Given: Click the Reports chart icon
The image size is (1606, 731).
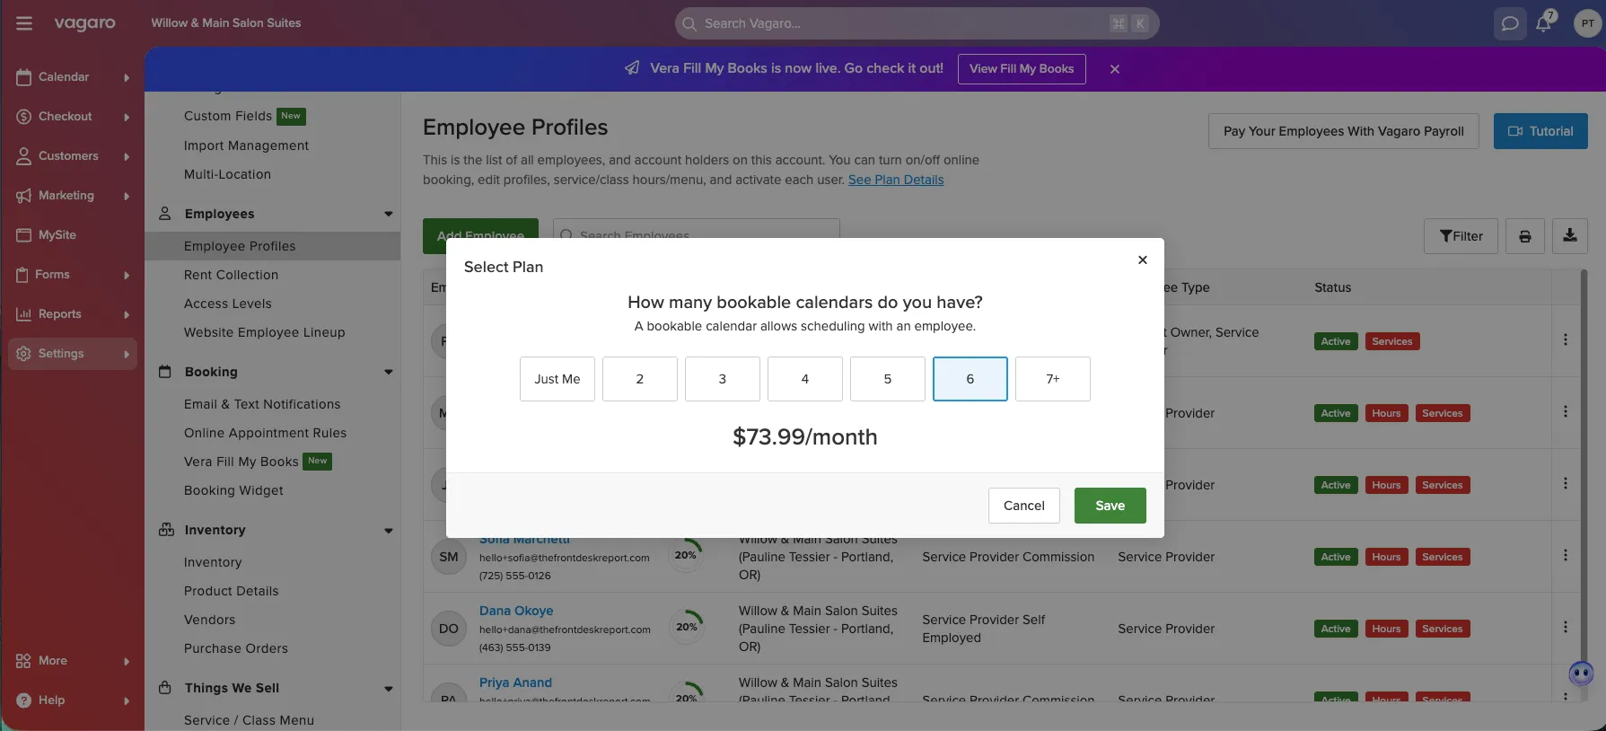Looking at the screenshot, I should point(24,314).
